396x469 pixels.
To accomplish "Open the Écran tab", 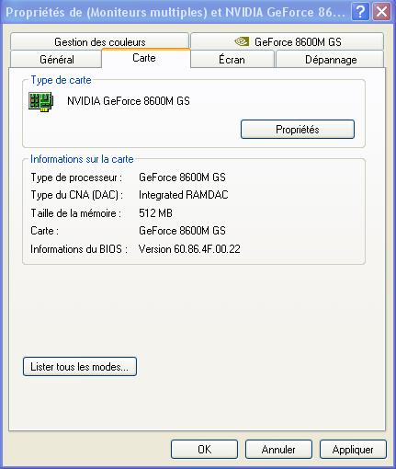I will [232, 59].
